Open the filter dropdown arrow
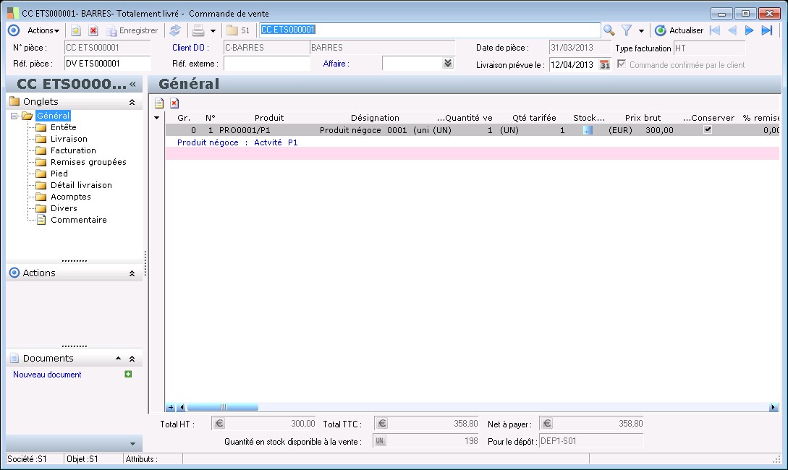This screenshot has height=470, width=788. click(x=641, y=31)
